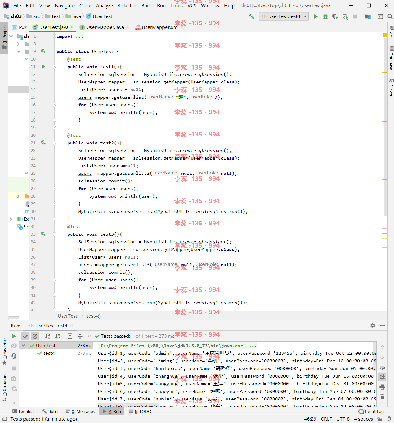Open the Run Anything icon
The height and width of the screenshot is (423, 394).
click(380, 16)
